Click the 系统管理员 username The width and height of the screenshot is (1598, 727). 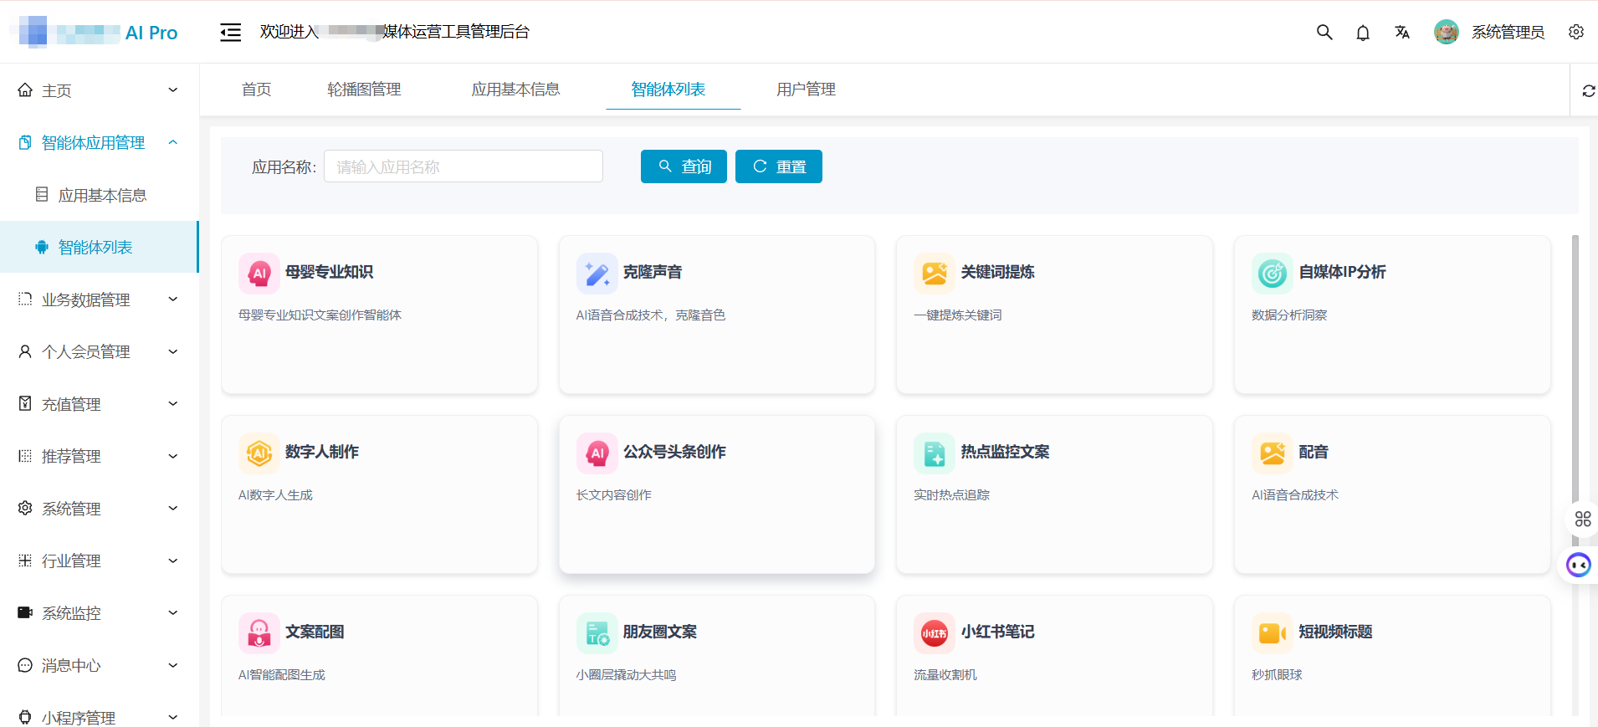point(1508,33)
